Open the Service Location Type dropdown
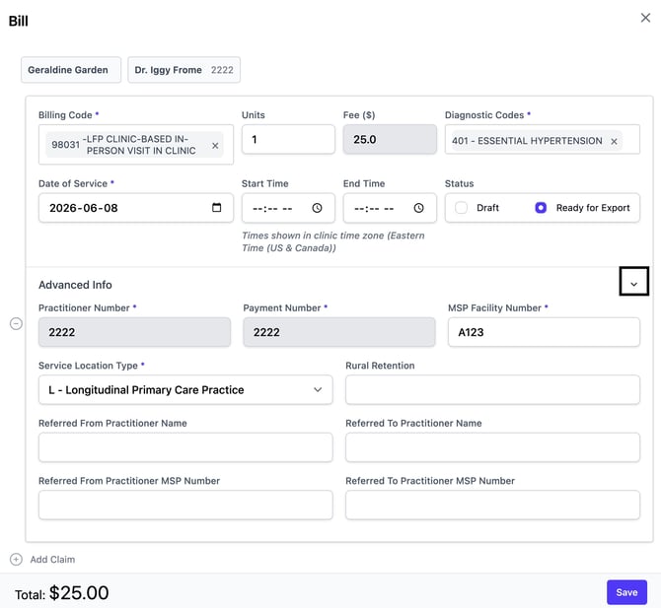This screenshot has height=608, width=661. pyautogui.click(x=185, y=390)
